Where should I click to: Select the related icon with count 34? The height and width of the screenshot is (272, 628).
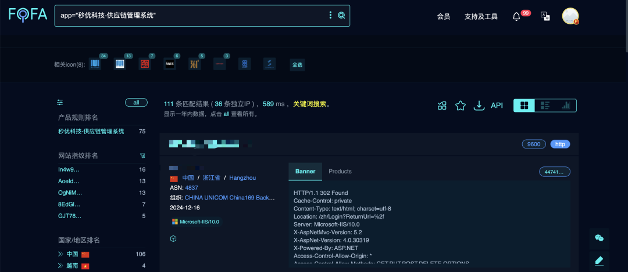tap(95, 64)
